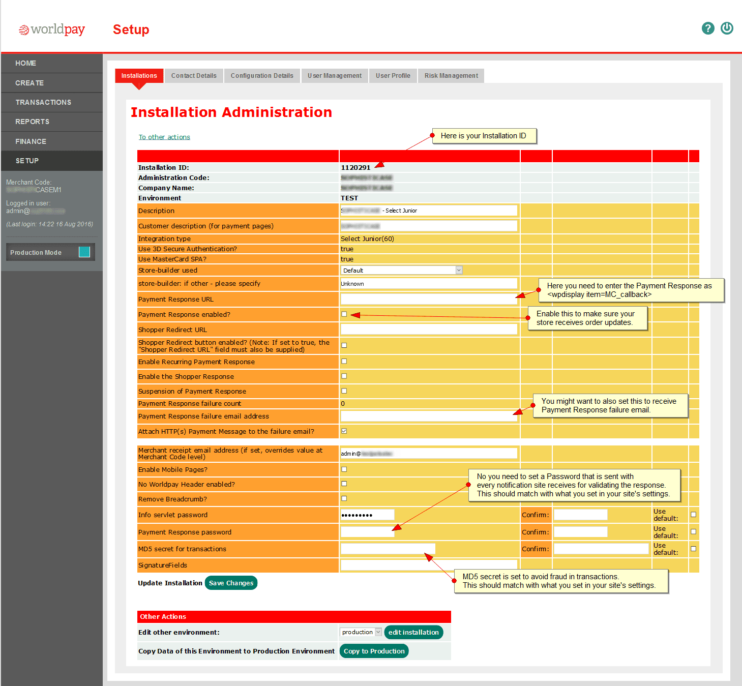Select SETUP in the sidebar
The width and height of the screenshot is (742, 686).
(52, 161)
